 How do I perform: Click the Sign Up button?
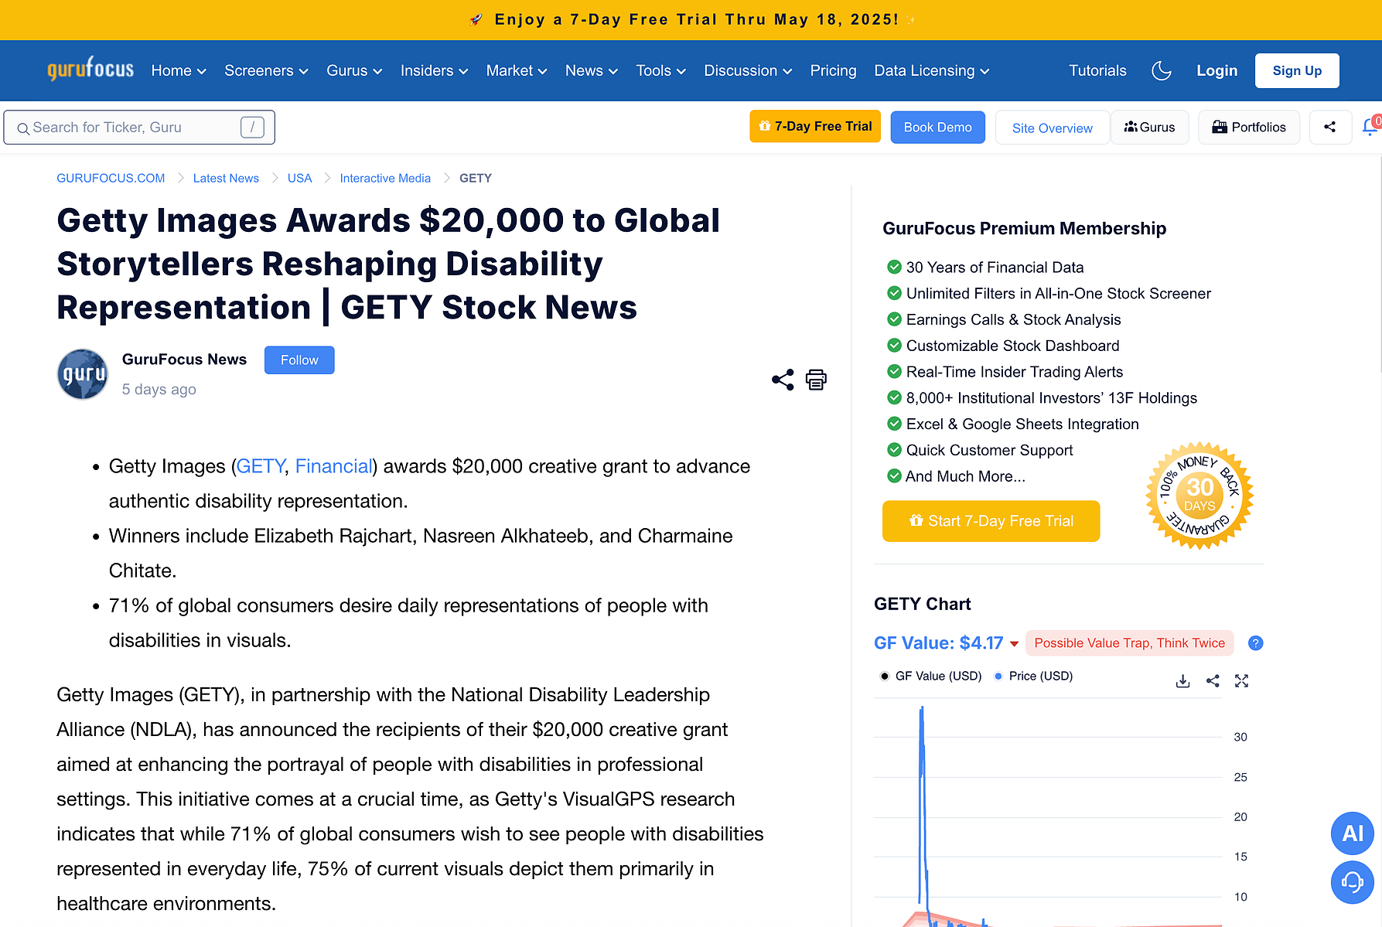click(1297, 70)
